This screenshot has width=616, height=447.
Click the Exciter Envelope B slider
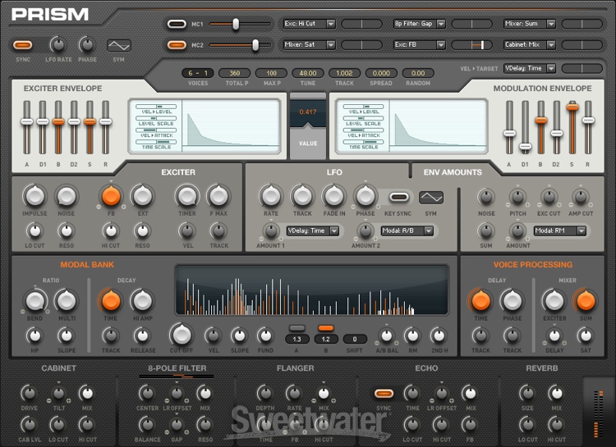point(58,121)
